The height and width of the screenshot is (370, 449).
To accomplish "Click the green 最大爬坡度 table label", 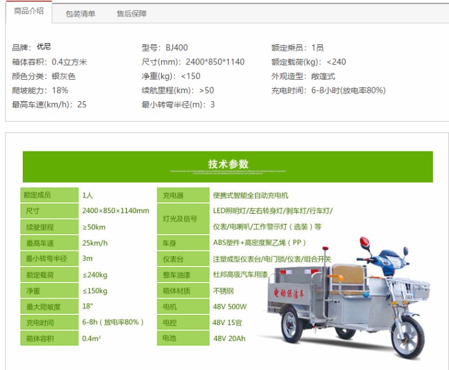I will pyautogui.click(x=49, y=307).
